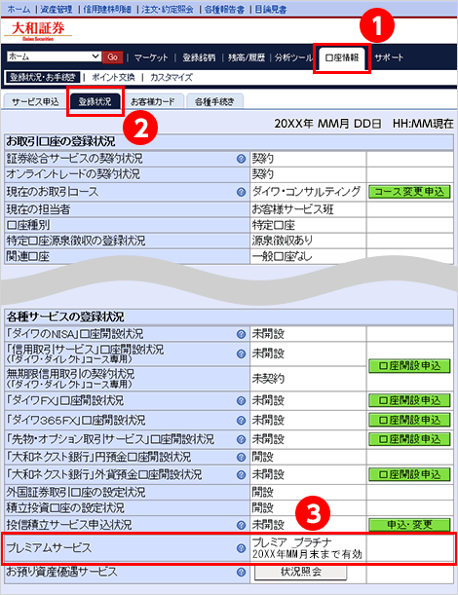This screenshot has width=458, height=595.
Task: Click 口座開設申込 for 先物・オプション取引サービス
Action: pyautogui.click(x=409, y=439)
